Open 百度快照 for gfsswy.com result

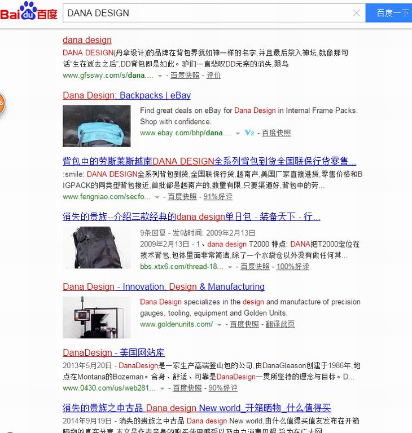pos(185,76)
